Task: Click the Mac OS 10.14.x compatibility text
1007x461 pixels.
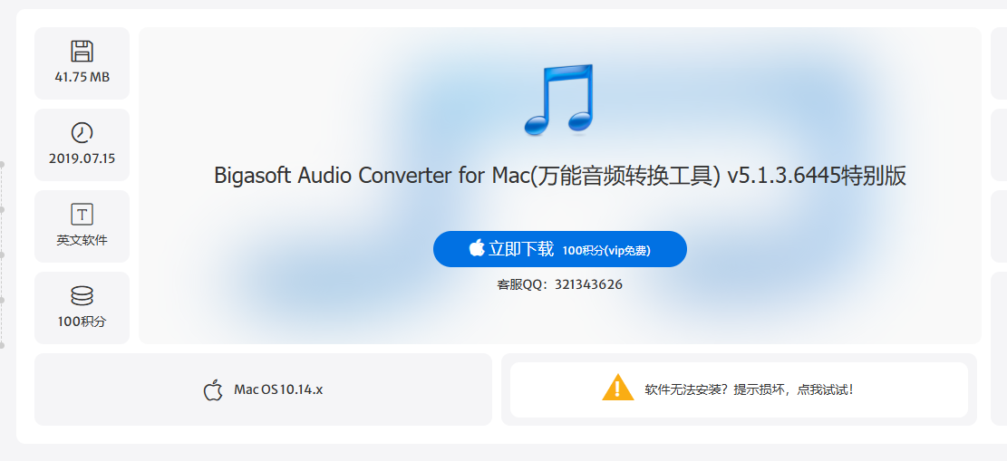Action: (x=278, y=389)
